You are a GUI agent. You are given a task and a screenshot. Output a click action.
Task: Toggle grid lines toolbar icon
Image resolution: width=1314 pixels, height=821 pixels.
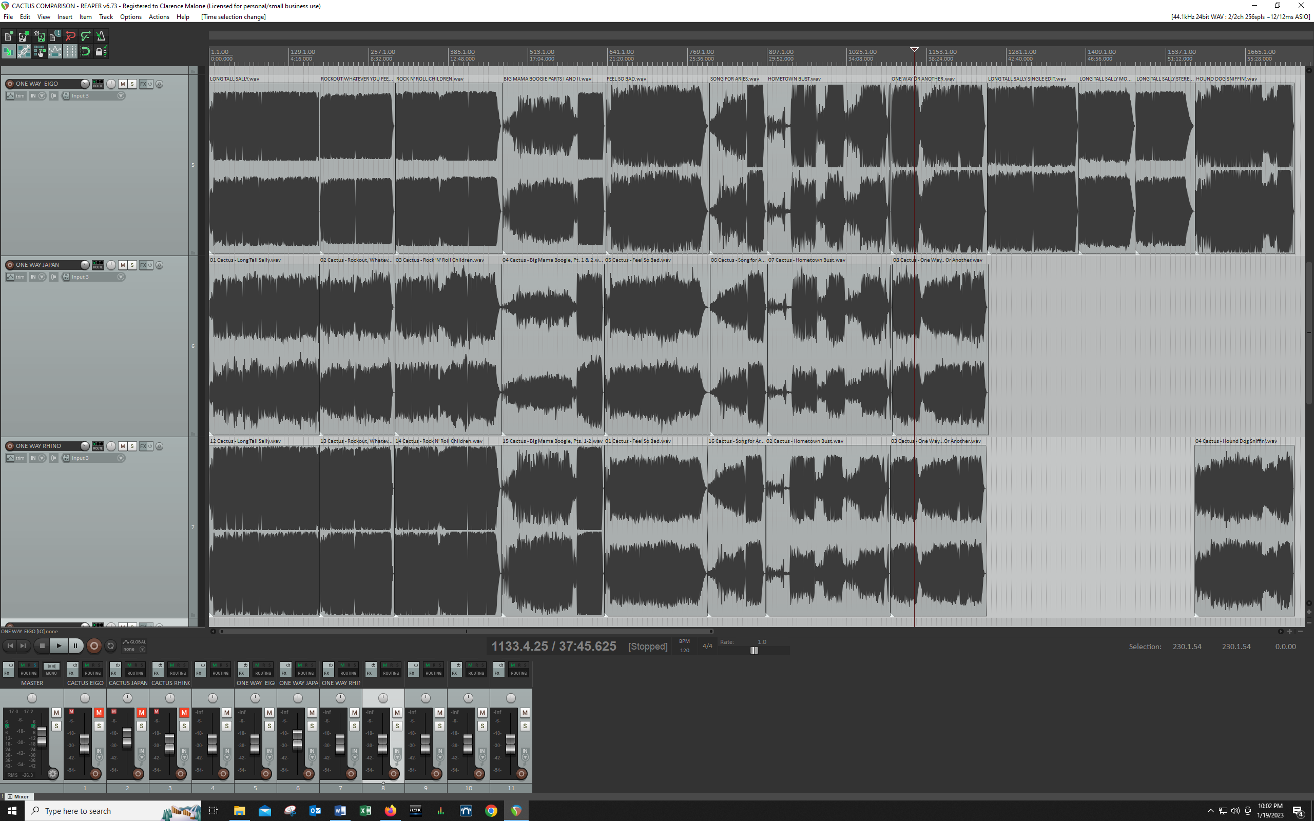click(x=70, y=52)
